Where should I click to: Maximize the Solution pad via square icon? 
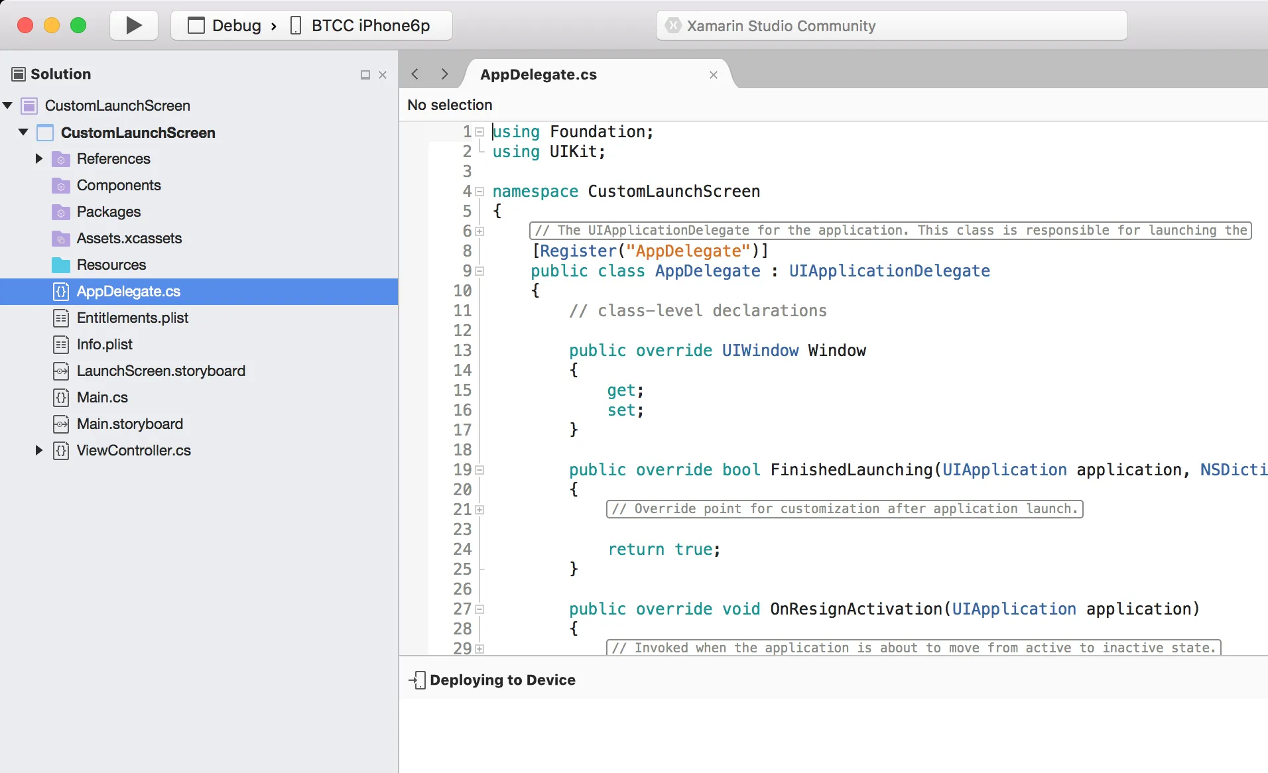tap(365, 75)
